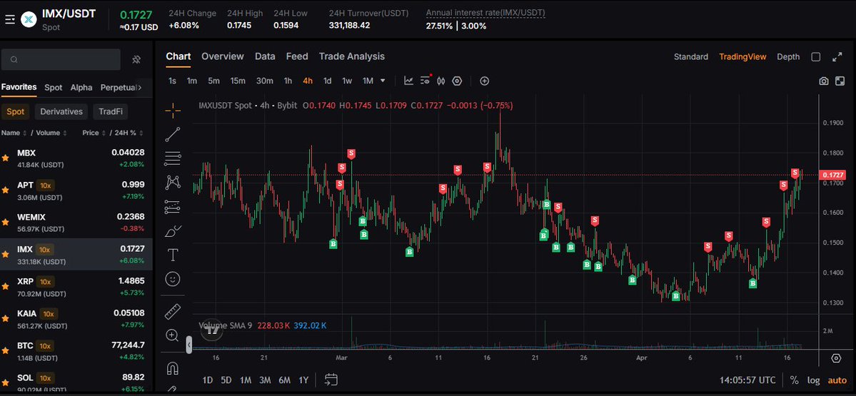The height and width of the screenshot is (396, 856).
Task: Sort list by Volume
Action: (x=52, y=133)
